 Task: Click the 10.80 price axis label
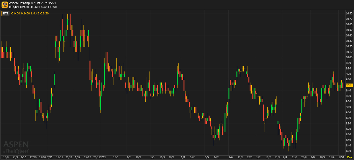(349, 13)
